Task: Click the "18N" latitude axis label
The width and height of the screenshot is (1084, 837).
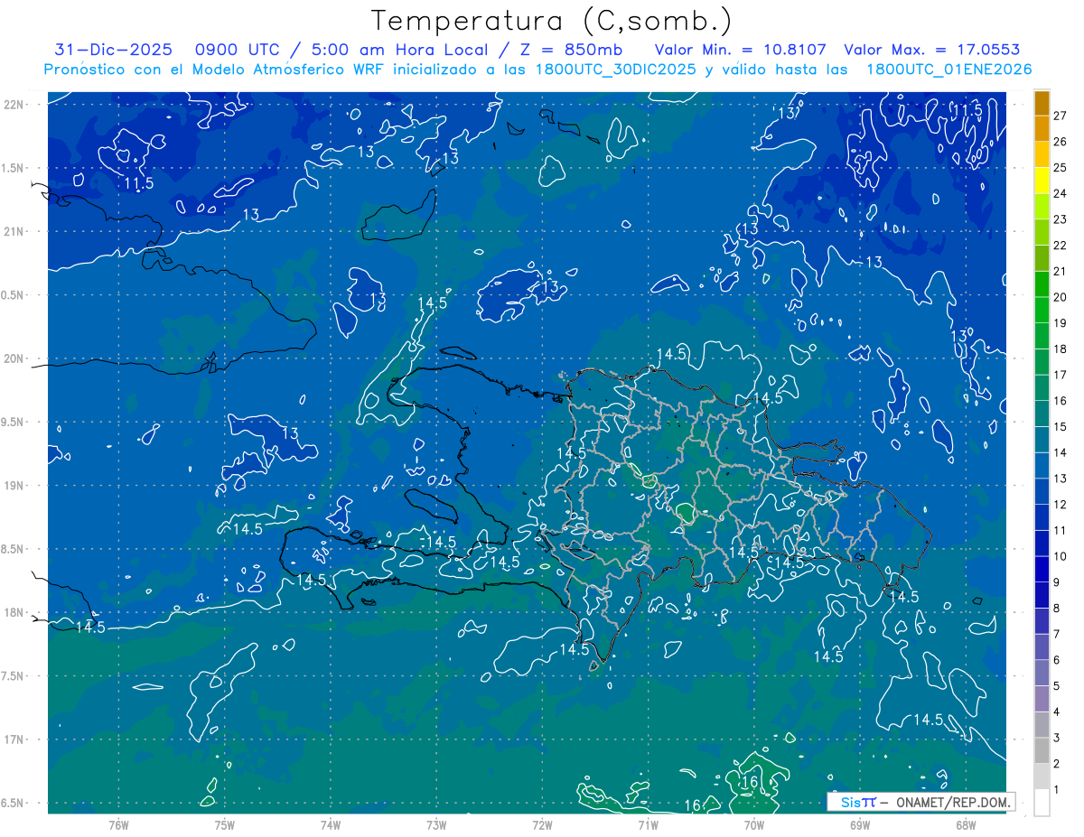Action: [x=14, y=613]
